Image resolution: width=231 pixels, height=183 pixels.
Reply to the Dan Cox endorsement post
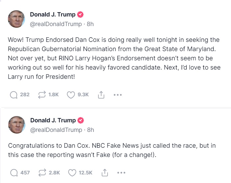click(14, 95)
